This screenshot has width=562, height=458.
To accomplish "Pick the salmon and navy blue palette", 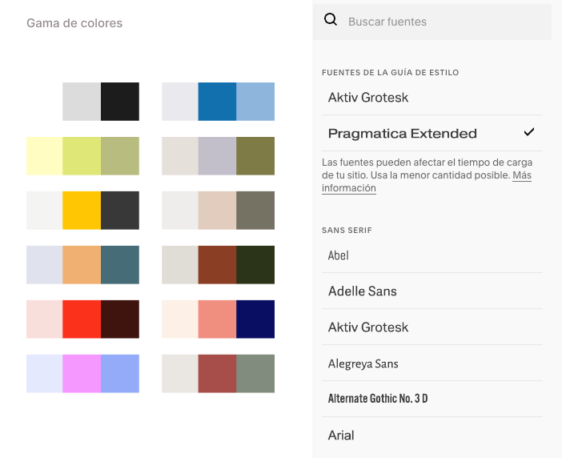I will 219,319.
